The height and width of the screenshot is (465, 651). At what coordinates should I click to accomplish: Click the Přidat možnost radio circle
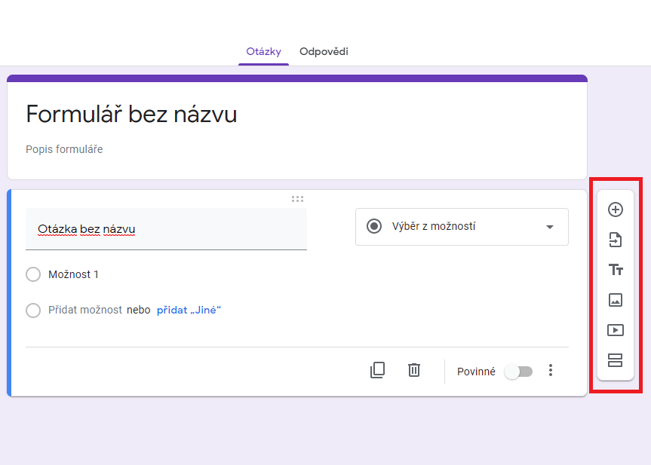coord(33,310)
